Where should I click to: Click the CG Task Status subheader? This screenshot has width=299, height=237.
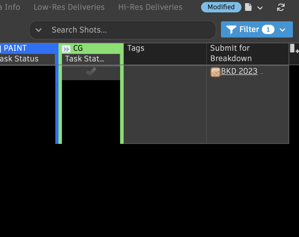click(85, 59)
